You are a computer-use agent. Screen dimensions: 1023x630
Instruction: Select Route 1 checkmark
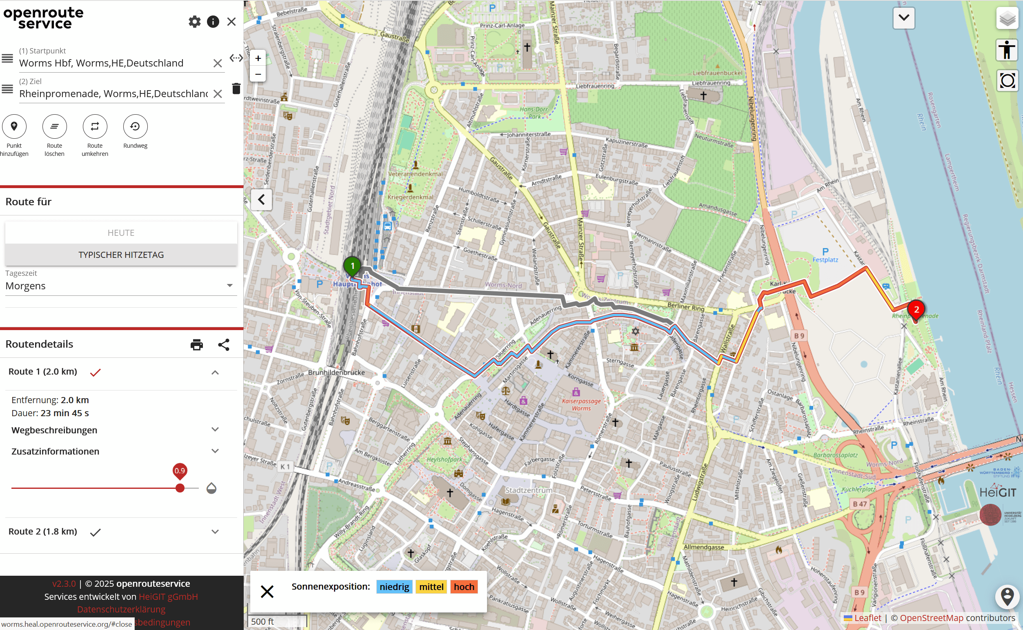pos(96,373)
